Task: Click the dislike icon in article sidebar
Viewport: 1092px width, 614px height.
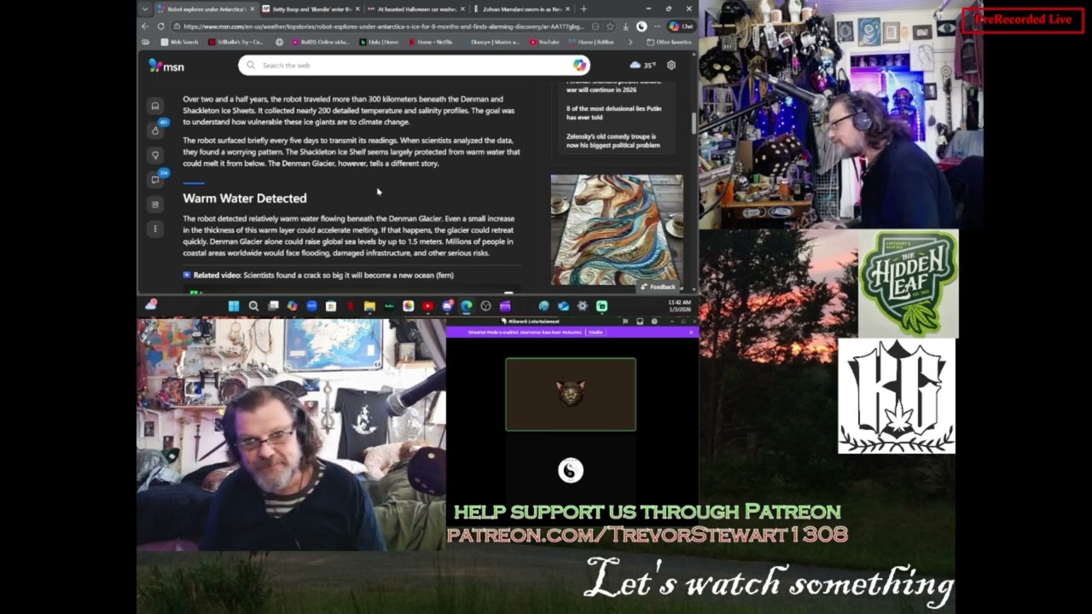Action: tap(154, 155)
